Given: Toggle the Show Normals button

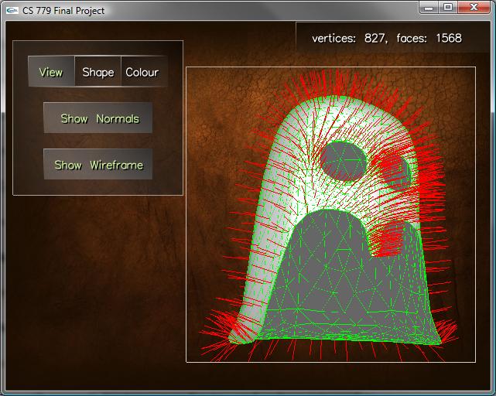Looking at the screenshot, I should 98,118.
